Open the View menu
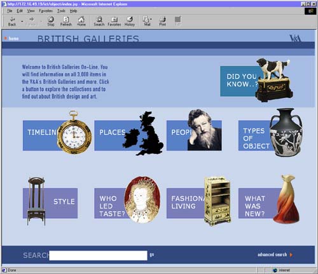The width and height of the screenshot is (318, 274). [31, 11]
